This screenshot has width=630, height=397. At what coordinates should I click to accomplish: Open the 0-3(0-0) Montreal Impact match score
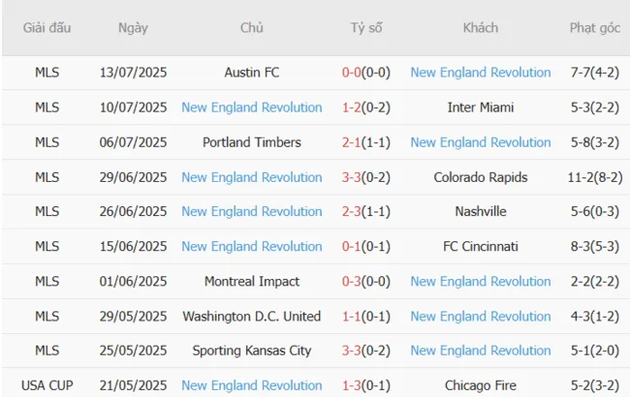tap(366, 281)
